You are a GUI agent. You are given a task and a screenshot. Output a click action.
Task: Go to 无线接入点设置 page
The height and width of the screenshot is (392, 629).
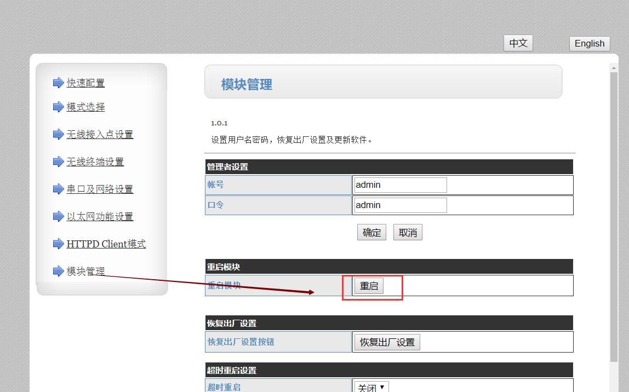(100, 135)
